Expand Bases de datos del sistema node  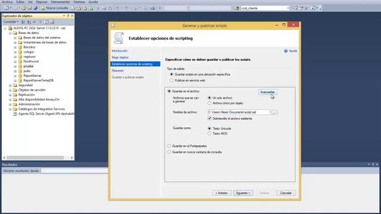point(15,38)
